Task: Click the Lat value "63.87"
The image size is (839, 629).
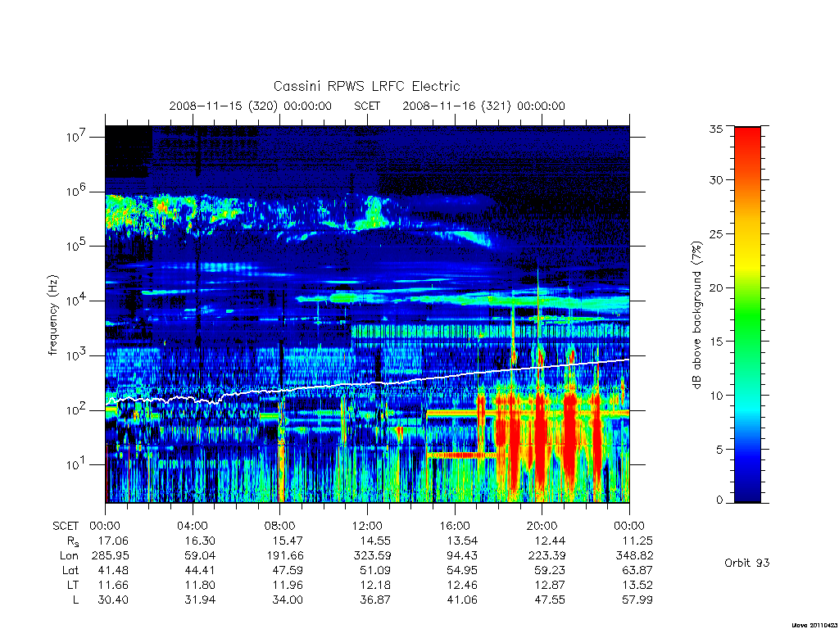Action: point(637,570)
